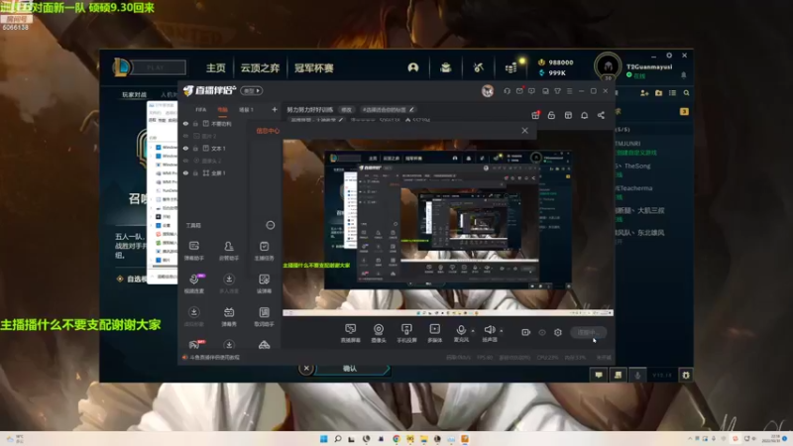Toggle visibility of 全屏1 source
Image resolution: width=793 pixels, height=446 pixels.
185,172
